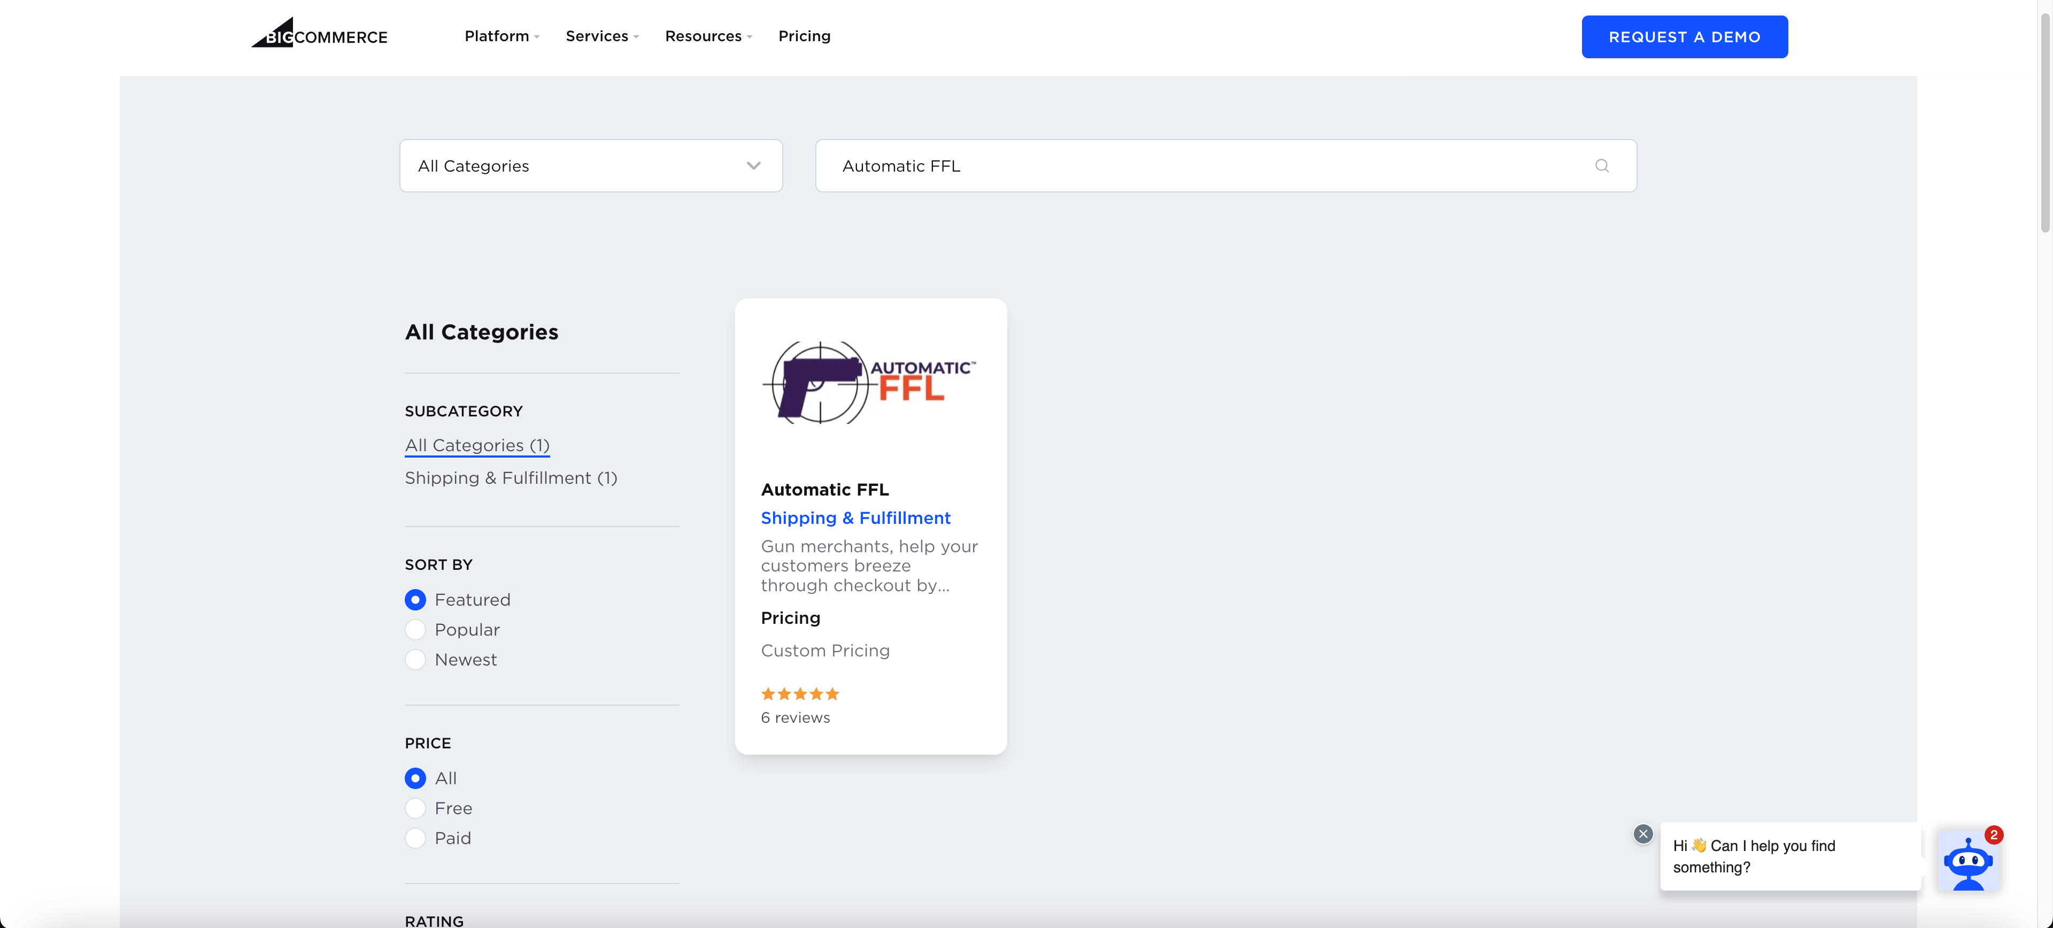Click the BigCommerce logo
The height and width of the screenshot is (928, 2053).
(x=320, y=35)
